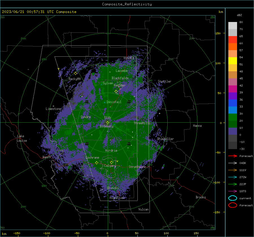The image size is (254, 237).
Task: Click the HighRiver label
Action: click(x=117, y=198)
